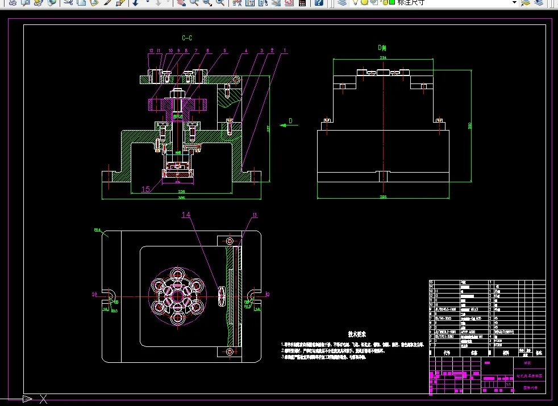Select the R14 radius annotation

(x=98, y=230)
